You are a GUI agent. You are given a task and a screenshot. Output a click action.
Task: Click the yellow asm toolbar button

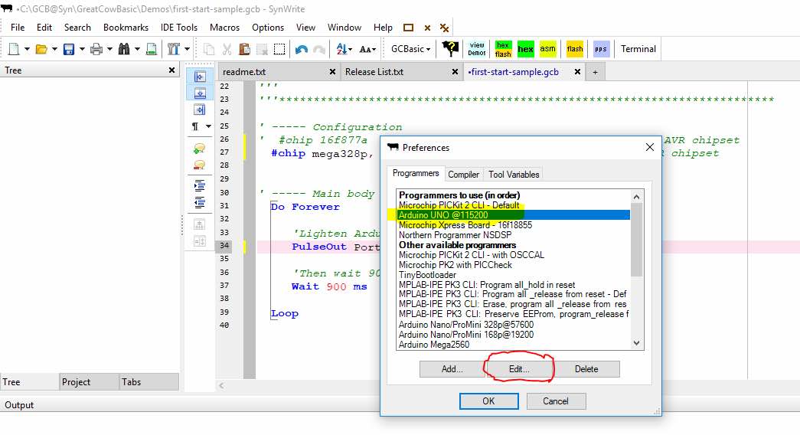(x=548, y=49)
